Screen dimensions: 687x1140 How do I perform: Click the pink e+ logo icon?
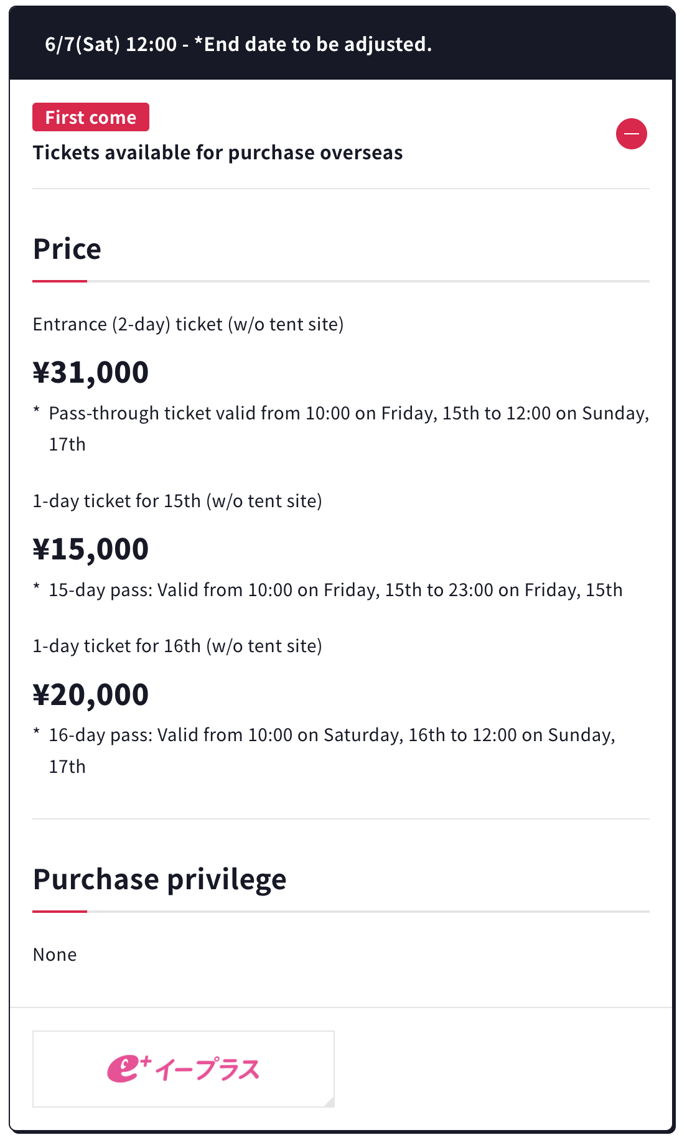pos(129,1069)
